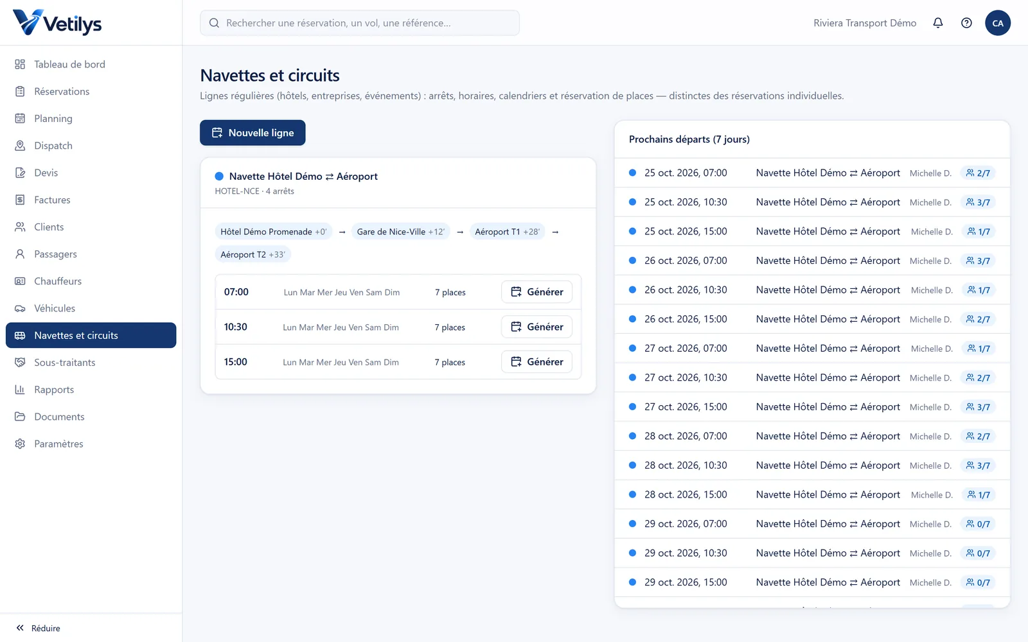
Task: Open Paramètres gear icon
Action: tap(20, 444)
